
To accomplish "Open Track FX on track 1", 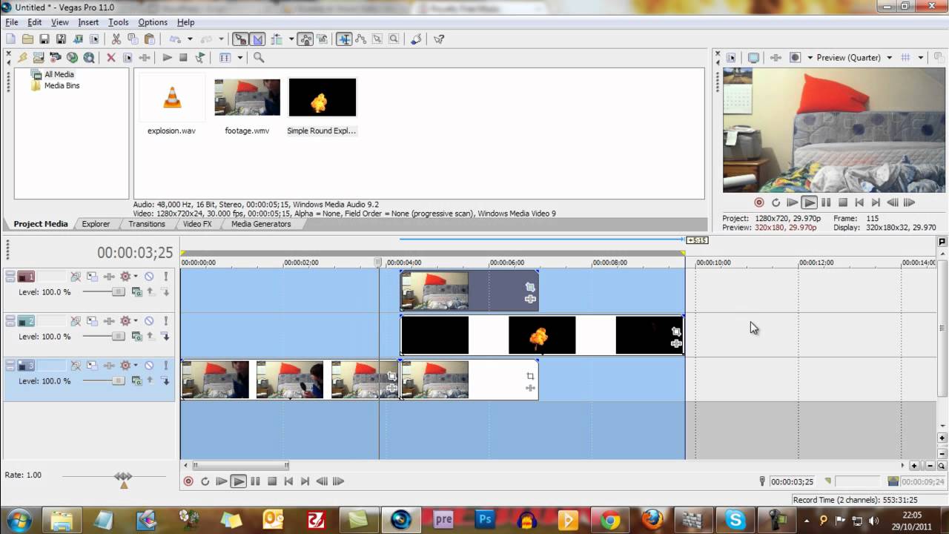I will point(109,277).
